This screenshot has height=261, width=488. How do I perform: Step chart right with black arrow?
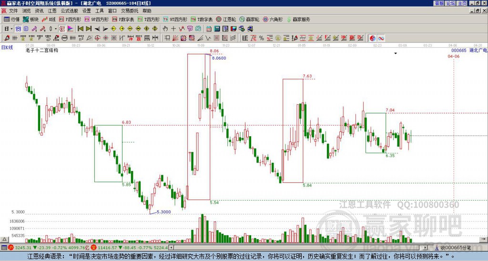[x=105, y=29]
